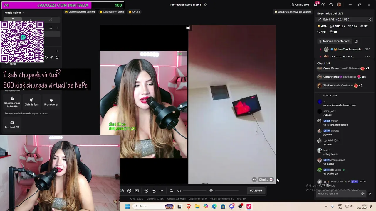
Task: Click the 00:25:46 live timer
Action: (256, 190)
